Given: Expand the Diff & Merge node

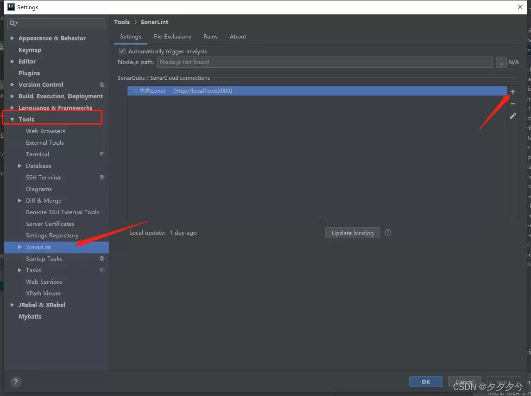Looking at the screenshot, I should click(x=19, y=201).
